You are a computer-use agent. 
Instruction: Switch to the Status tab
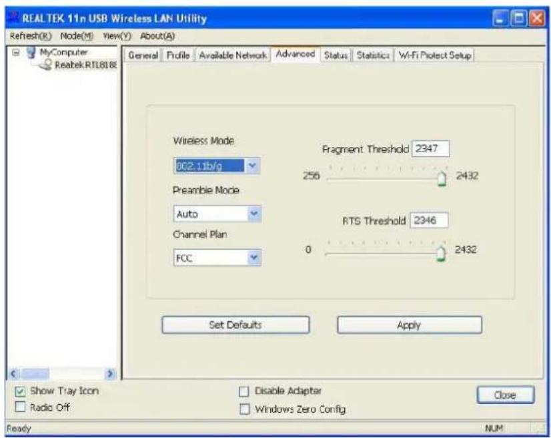pyautogui.click(x=336, y=55)
